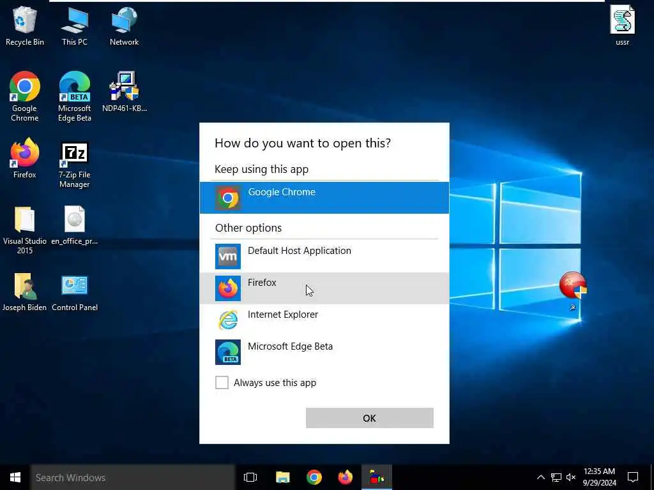Pick Firefox from the other options list
Viewport: 654px width, 490px height.
[324, 288]
